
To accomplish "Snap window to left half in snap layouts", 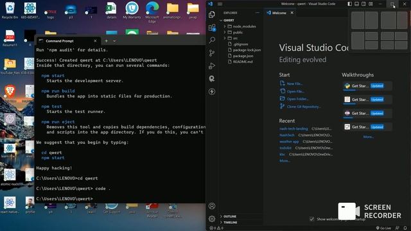I will (x=358, y=20).
